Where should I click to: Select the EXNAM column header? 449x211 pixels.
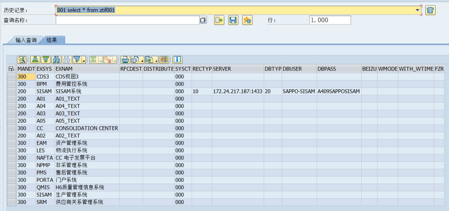click(x=87, y=69)
